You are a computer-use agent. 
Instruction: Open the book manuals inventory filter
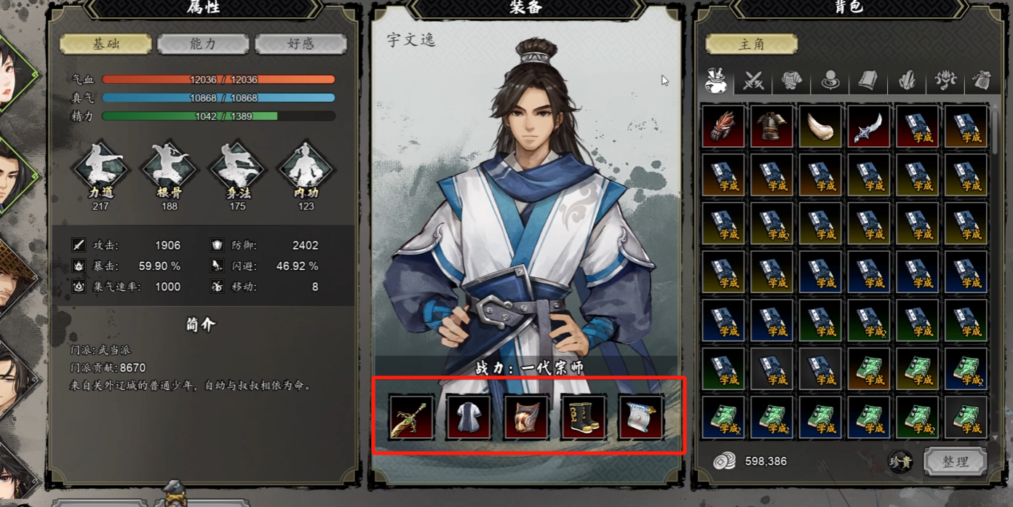pyautogui.click(x=868, y=80)
